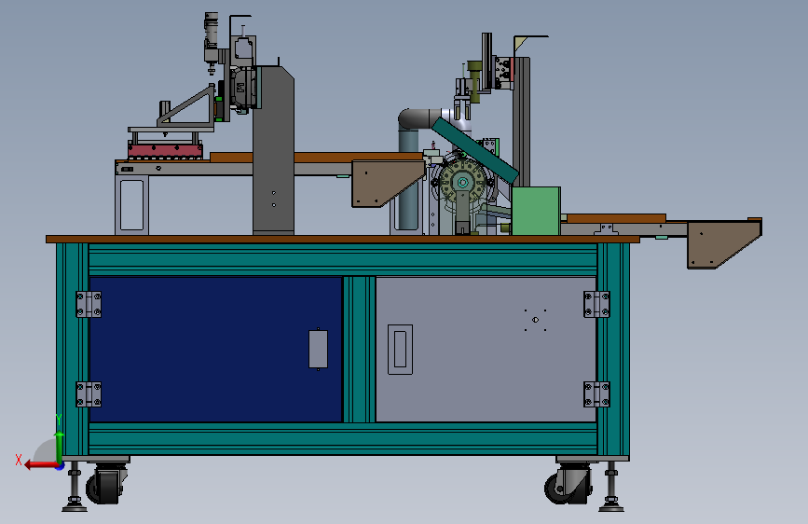This screenshot has height=524, width=808.
Task: Click the red X axis arrow of triad
Action: [40, 465]
